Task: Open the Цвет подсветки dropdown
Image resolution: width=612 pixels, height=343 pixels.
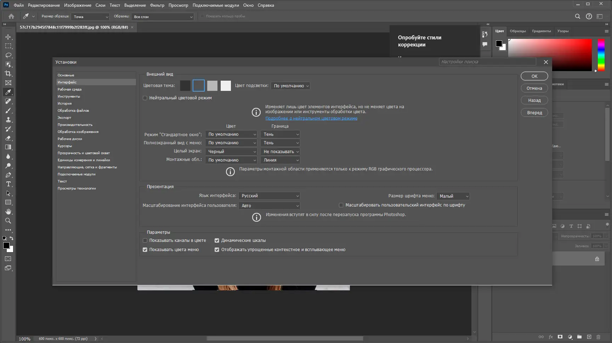Action: pyautogui.click(x=290, y=86)
